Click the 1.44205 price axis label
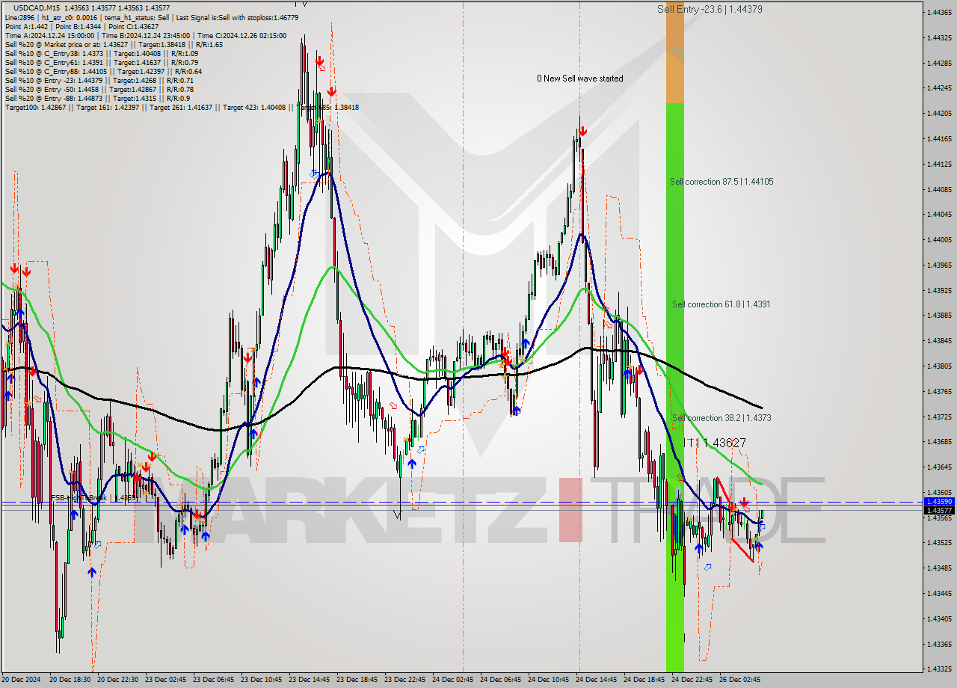957x688 pixels. pos(939,114)
